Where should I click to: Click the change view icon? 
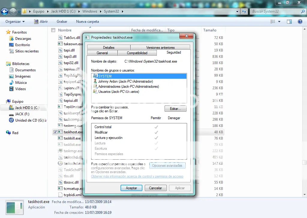pyautogui.click(x=273, y=22)
